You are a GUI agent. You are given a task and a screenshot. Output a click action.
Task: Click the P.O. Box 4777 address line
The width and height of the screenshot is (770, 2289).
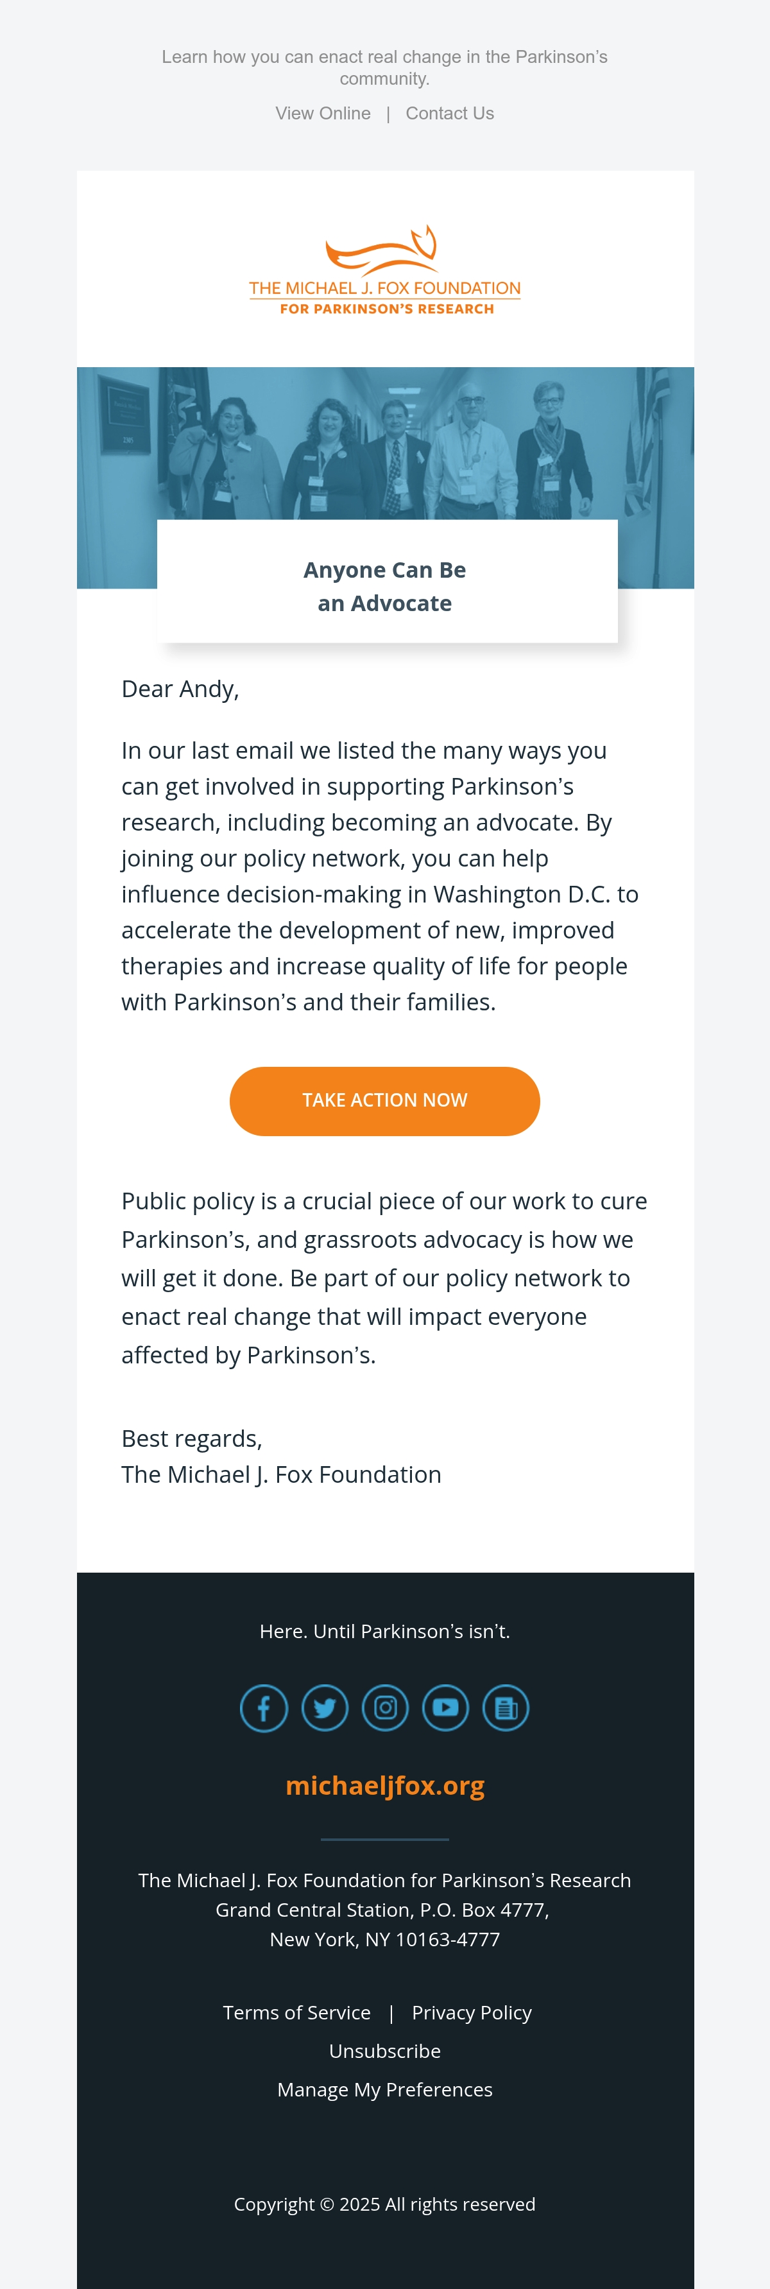pos(383,1909)
